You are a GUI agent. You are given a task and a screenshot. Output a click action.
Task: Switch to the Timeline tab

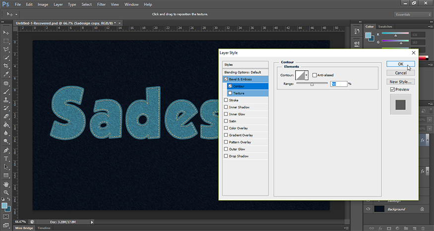[x=44, y=228]
